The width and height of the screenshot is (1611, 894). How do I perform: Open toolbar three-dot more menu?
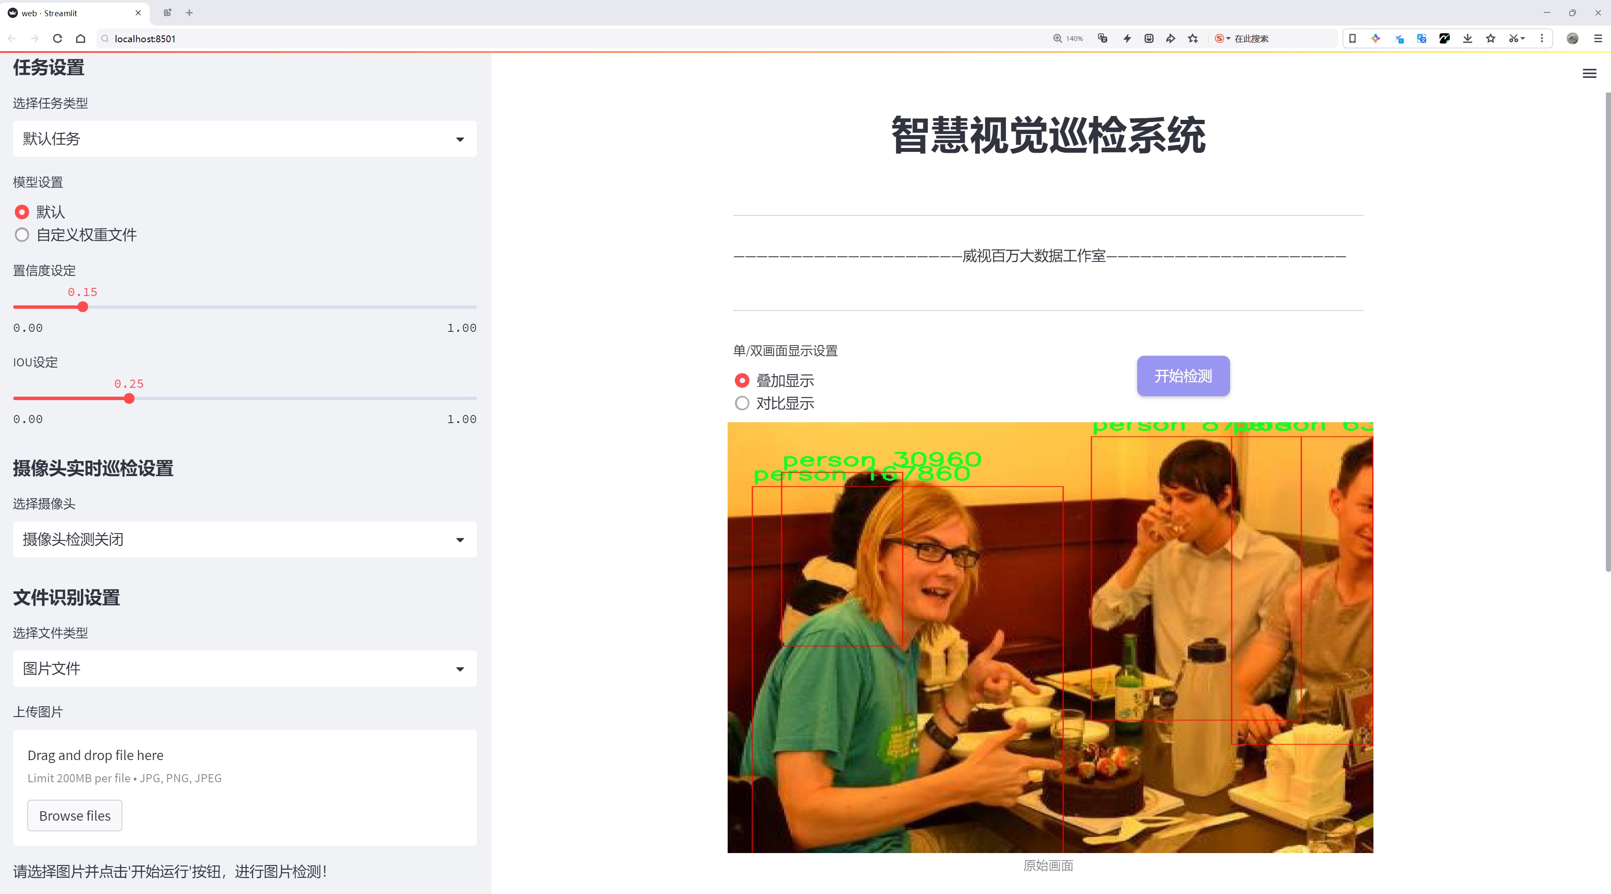click(1541, 39)
